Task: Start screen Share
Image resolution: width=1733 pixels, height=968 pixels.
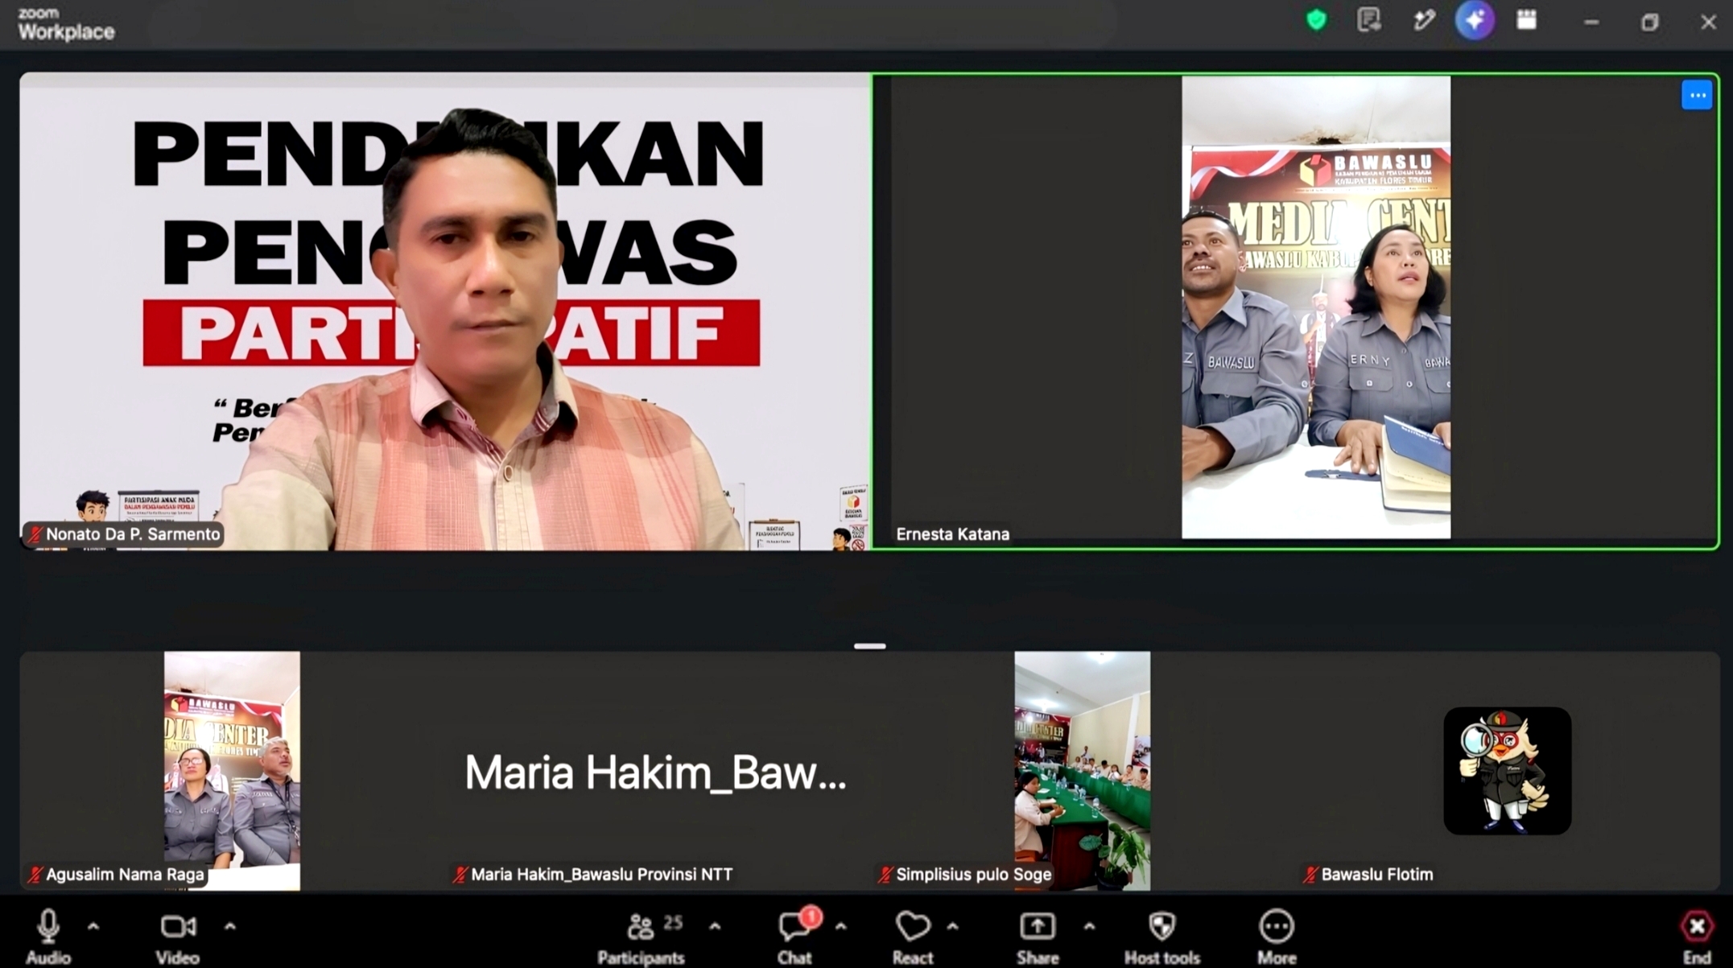Action: pyautogui.click(x=1038, y=936)
